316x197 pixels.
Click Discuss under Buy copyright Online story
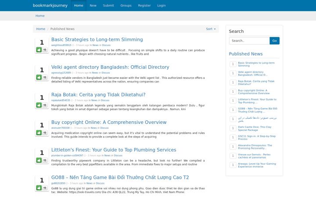(x=104, y=128)
